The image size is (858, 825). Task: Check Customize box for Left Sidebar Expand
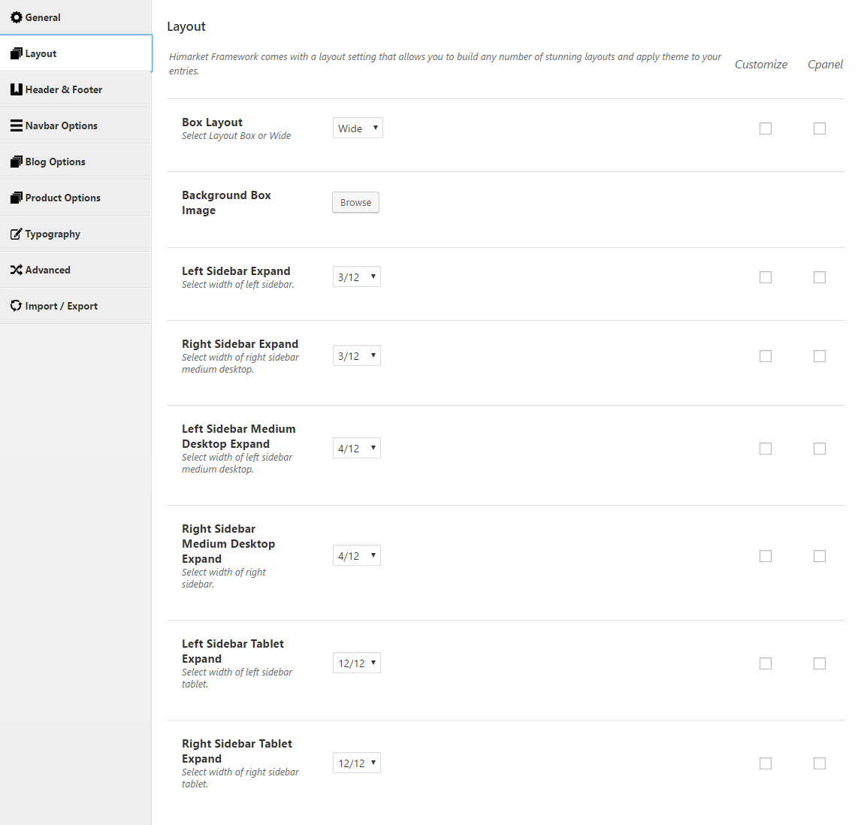(x=766, y=277)
